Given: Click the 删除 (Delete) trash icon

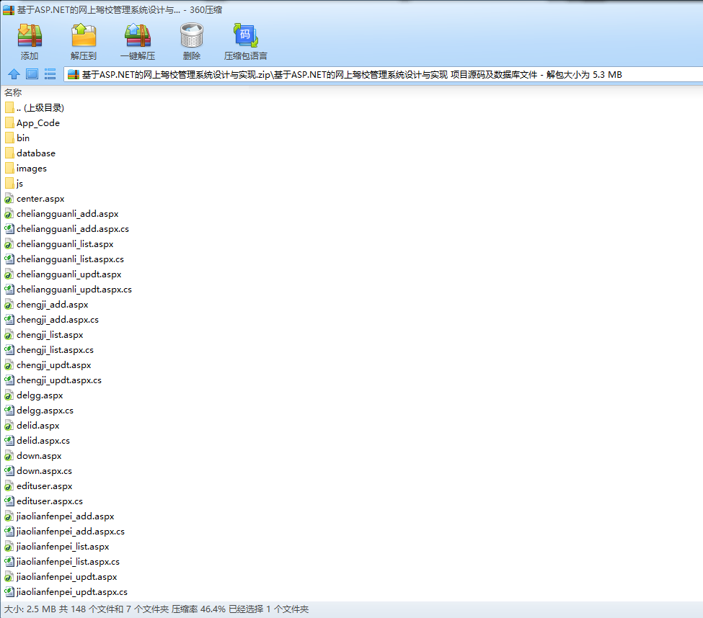Looking at the screenshot, I should tap(192, 36).
